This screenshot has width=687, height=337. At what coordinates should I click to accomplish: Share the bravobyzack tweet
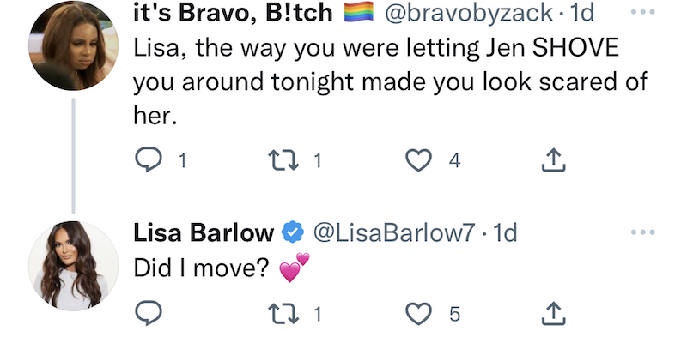pyautogui.click(x=554, y=160)
